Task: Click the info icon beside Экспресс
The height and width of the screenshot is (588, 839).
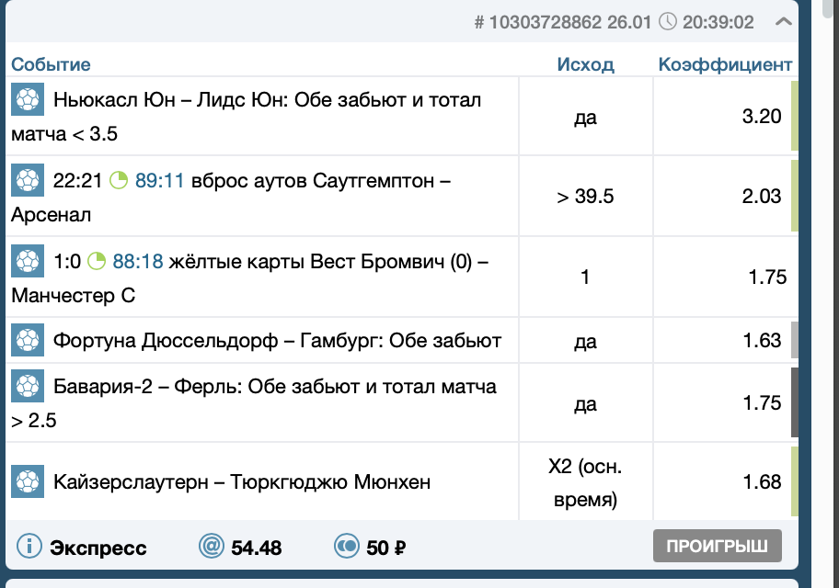Action: [29, 547]
